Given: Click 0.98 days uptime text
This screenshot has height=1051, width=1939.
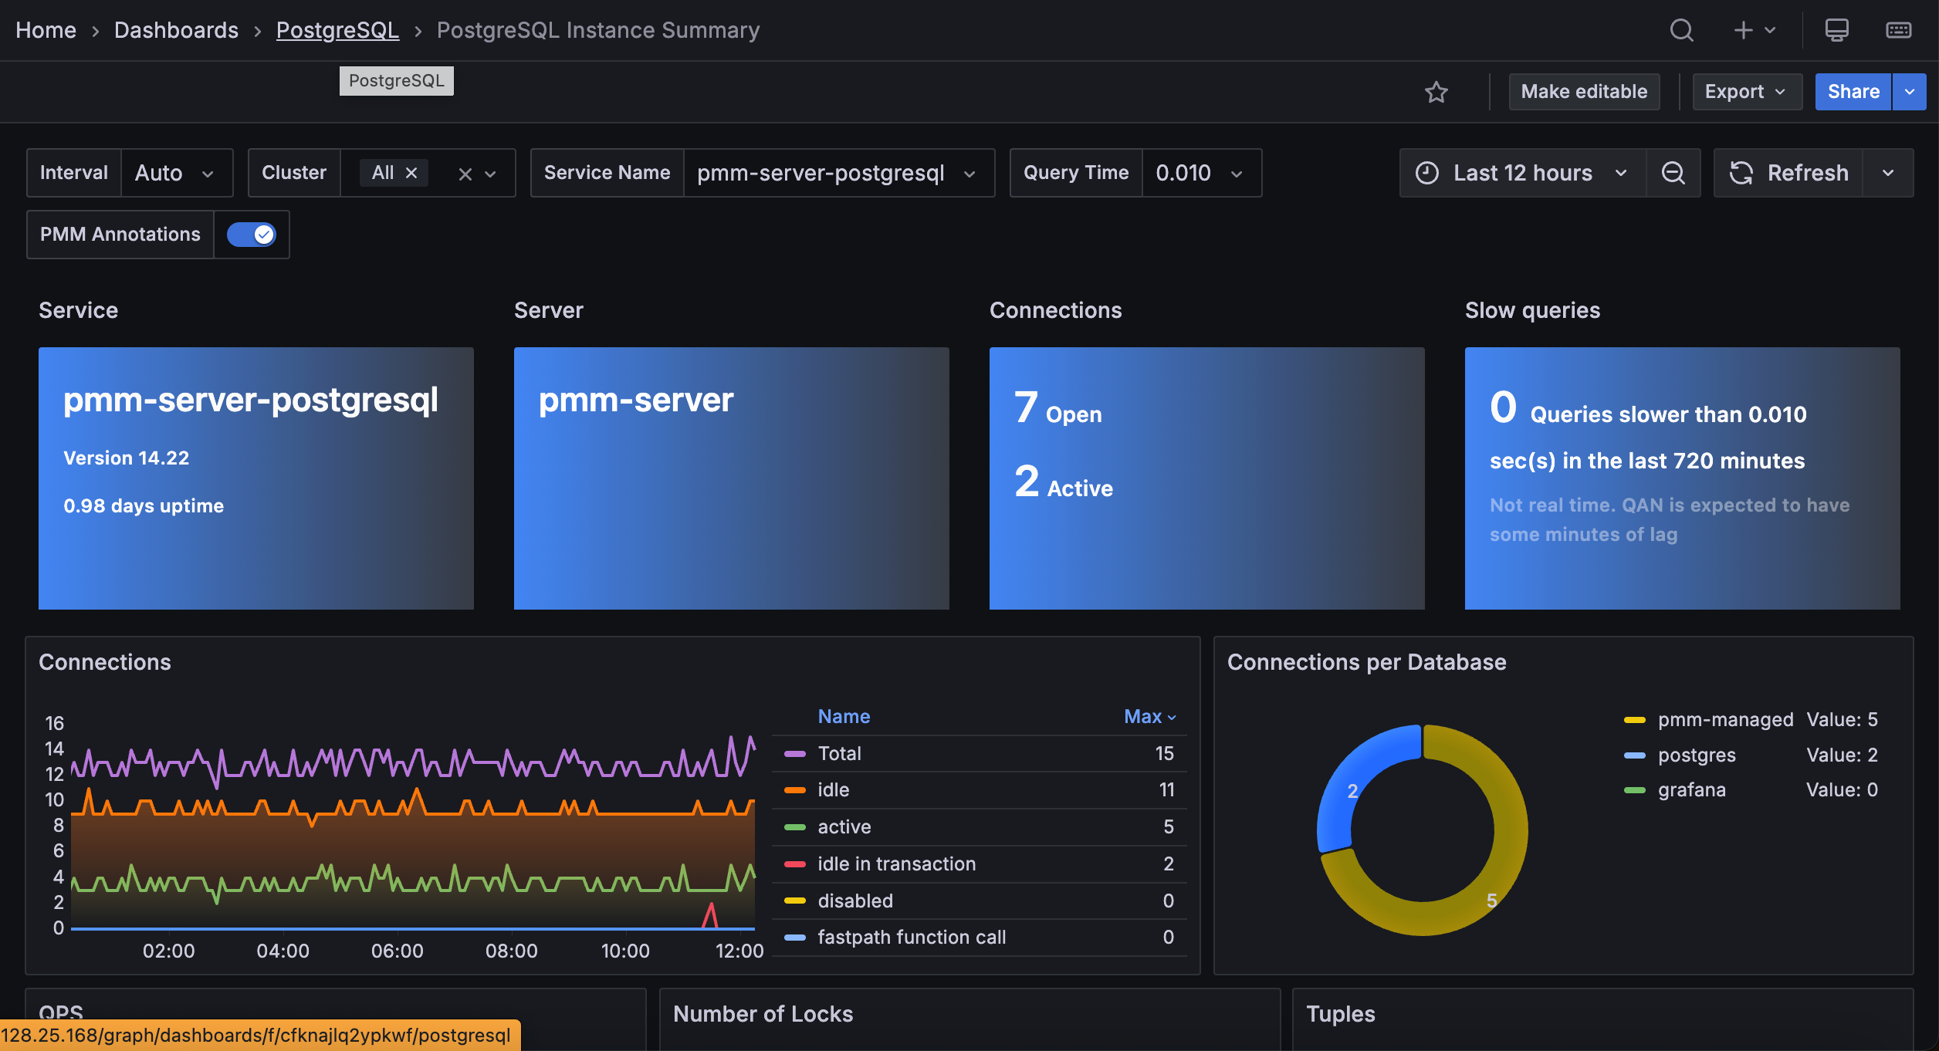Looking at the screenshot, I should pos(144,506).
